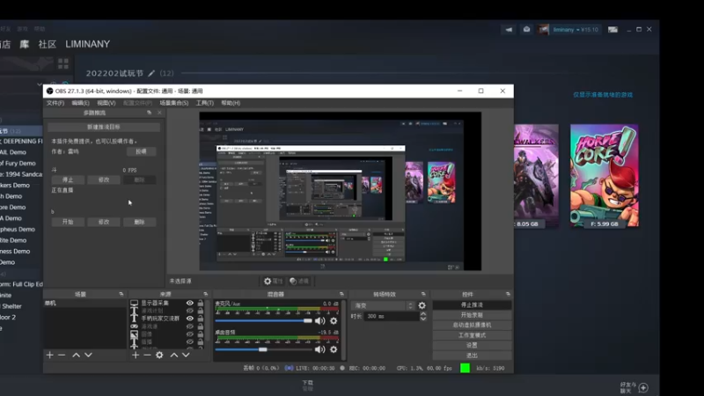Open the 渐变 transition type dropdown

point(384,305)
